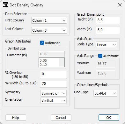Expand the Last Column dropdown
This screenshot has width=125, height=124.
pyautogui.click(x=49, y=30)
